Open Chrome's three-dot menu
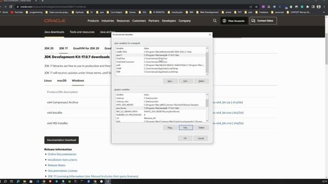 (324, 7)
